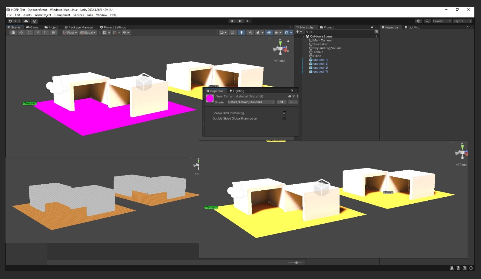Toggle scene lighting lightbulb button
Image resolution: width=481 pixels, height=279 pixels.
pyautogui.click(x=241, y=33)
